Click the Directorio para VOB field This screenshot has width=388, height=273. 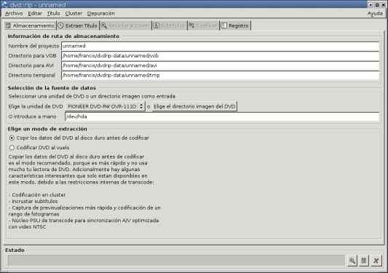(220, 55)
